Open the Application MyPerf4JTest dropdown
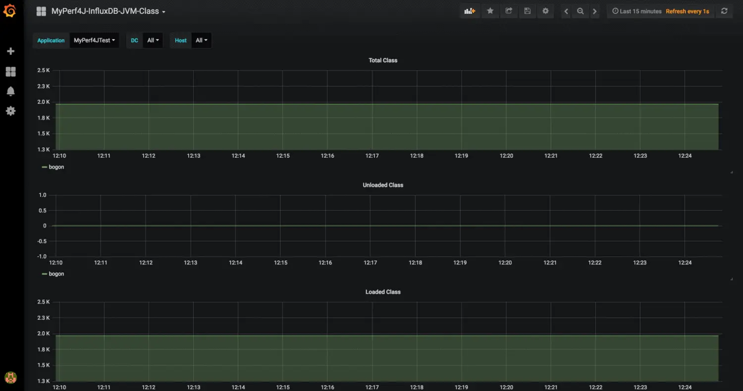This screenshot has height=391, width=743. [94, 41]
